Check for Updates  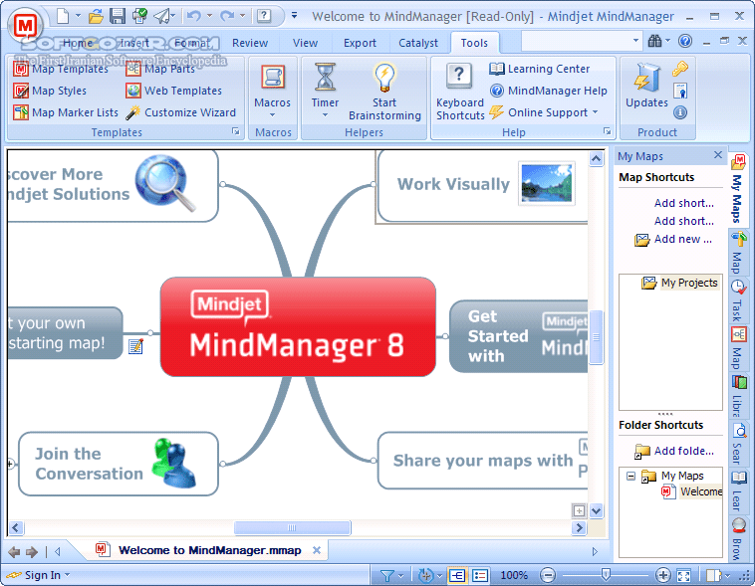click(x=646, y=85)
